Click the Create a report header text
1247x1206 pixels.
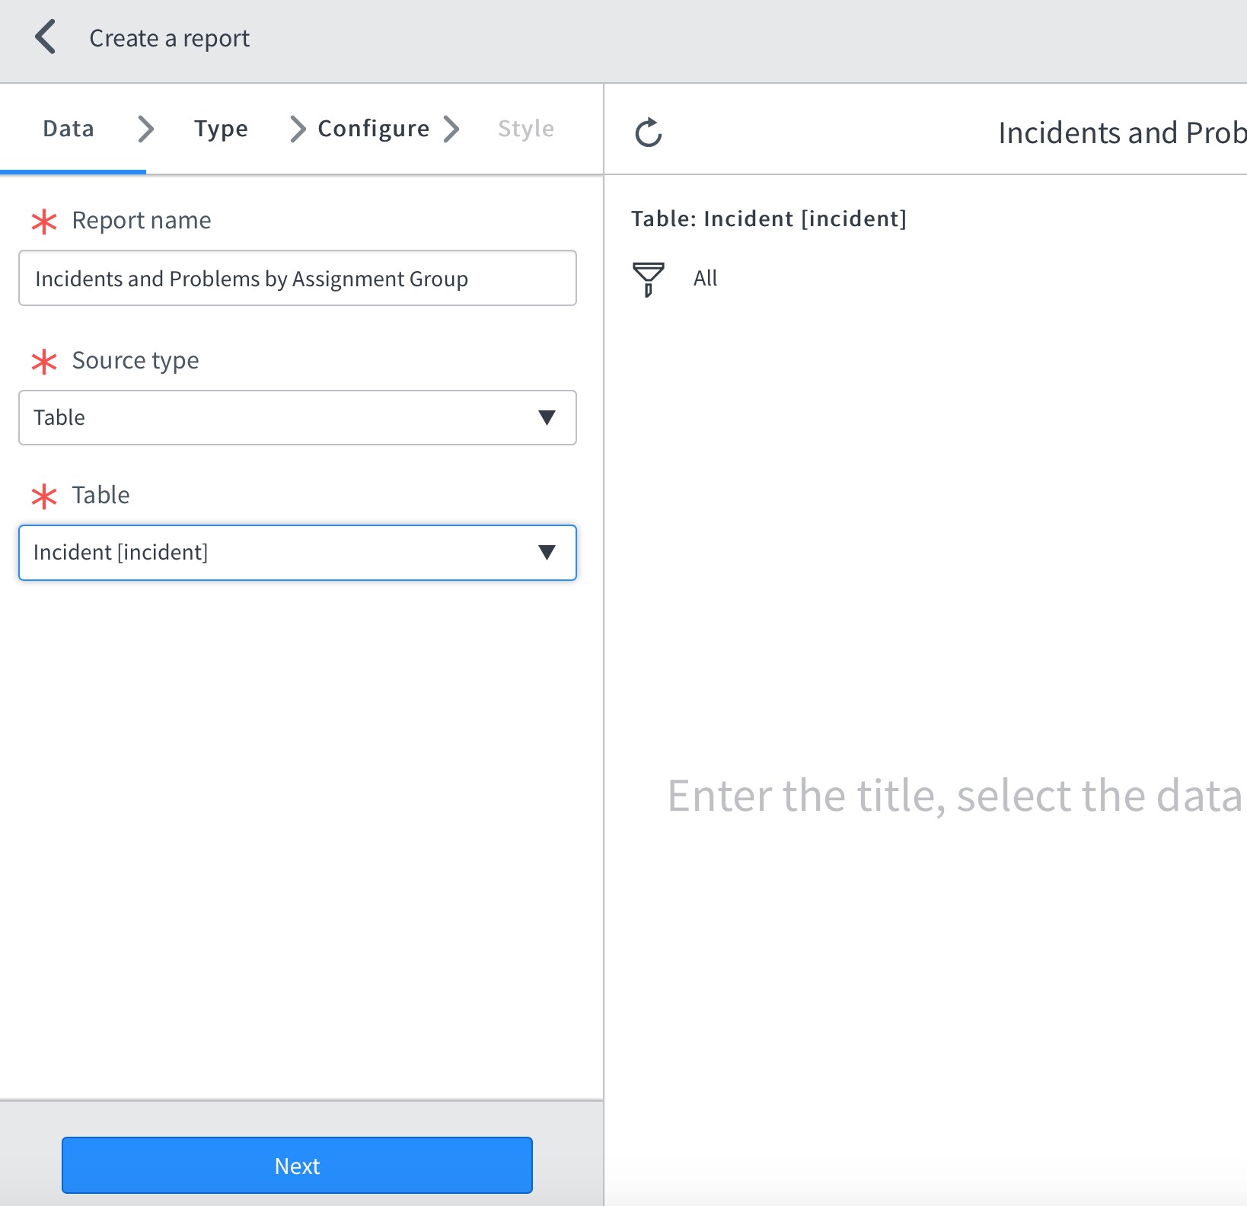point(169,38)
